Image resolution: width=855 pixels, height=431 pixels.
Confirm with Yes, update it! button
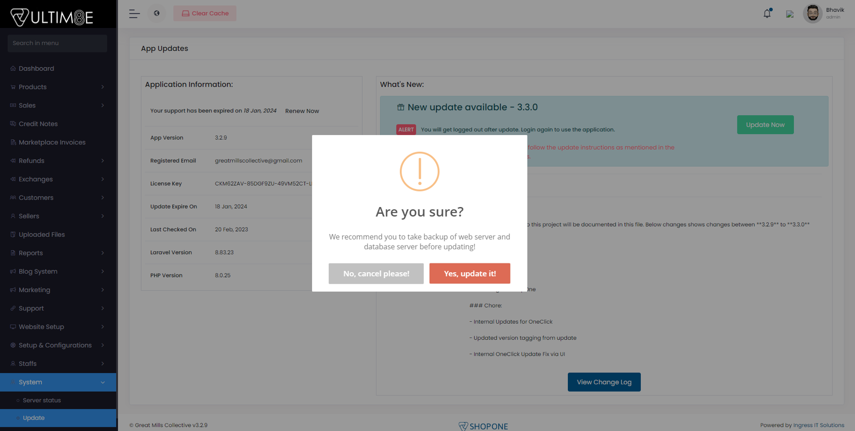tap(470, 274)
